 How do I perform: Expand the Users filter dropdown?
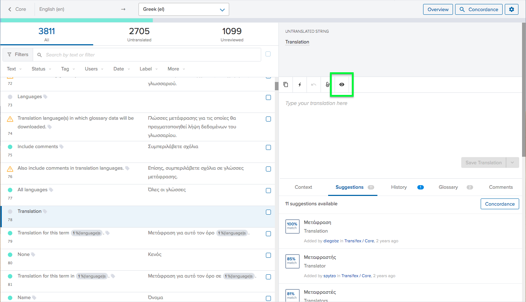[94, 69]
